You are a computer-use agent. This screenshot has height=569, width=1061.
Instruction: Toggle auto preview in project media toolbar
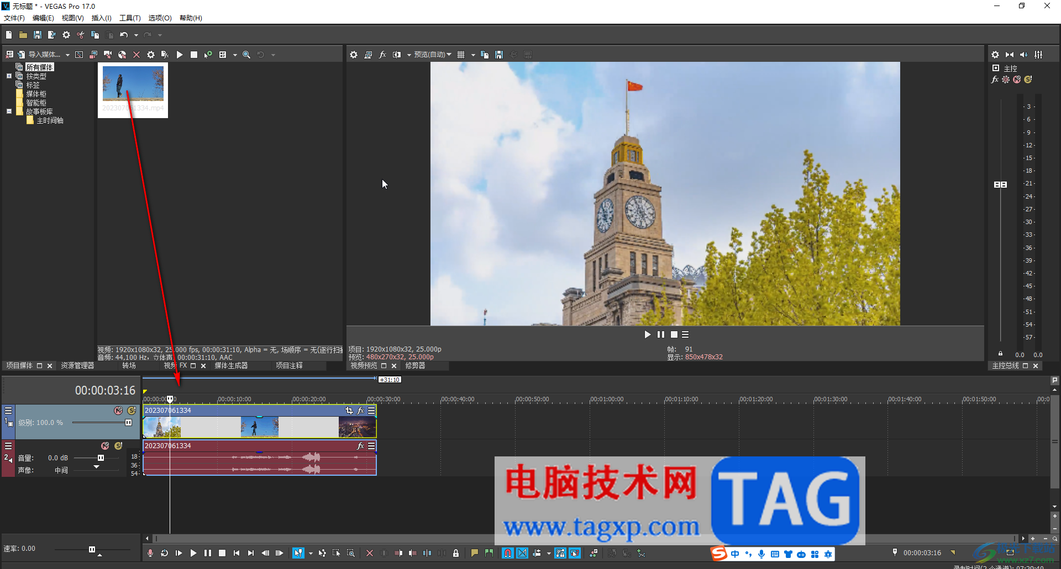pyautogui.click(x=208, y=55)
